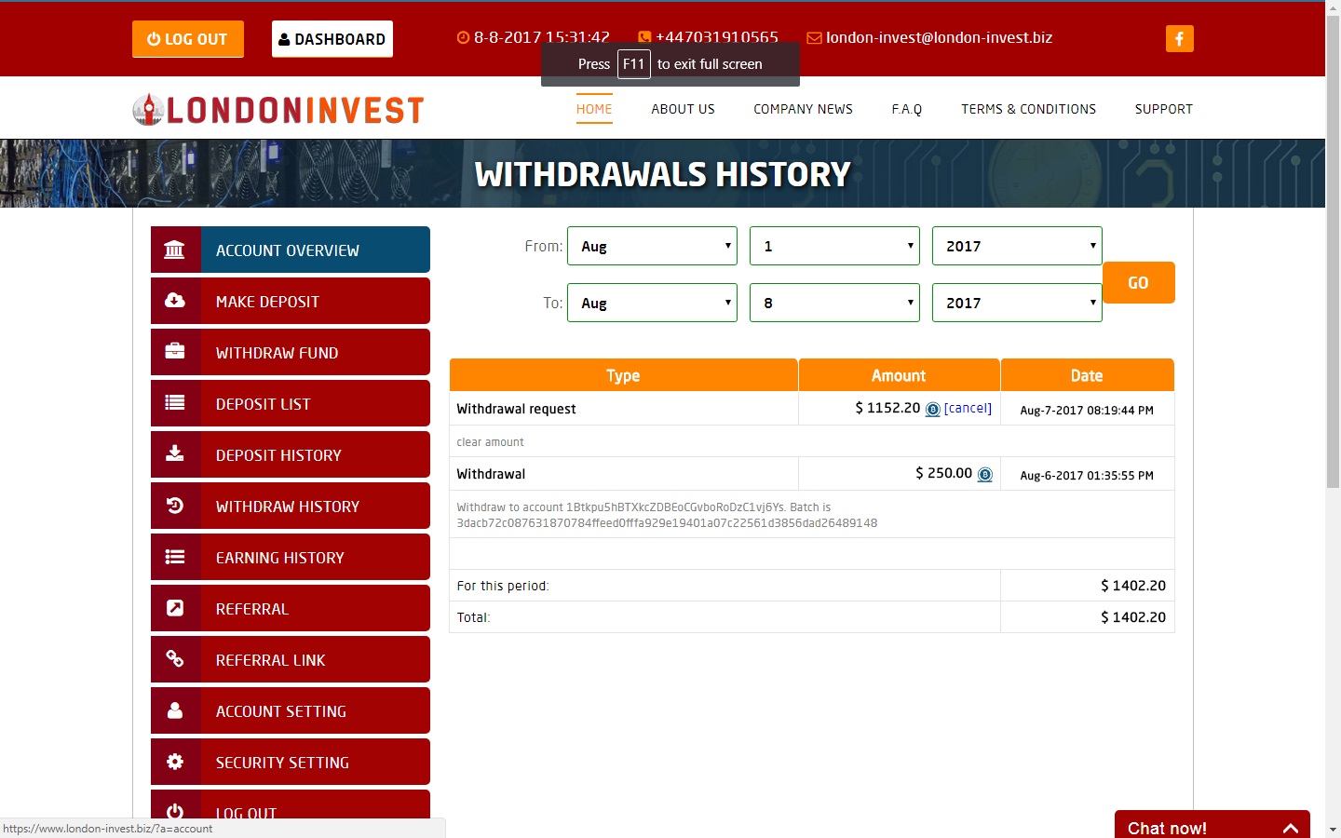Click the Withdraw History clock icon
Image resolution: width=1341 pixels, height=838 pixels.
pyautogui.click(x=174, y=506)
